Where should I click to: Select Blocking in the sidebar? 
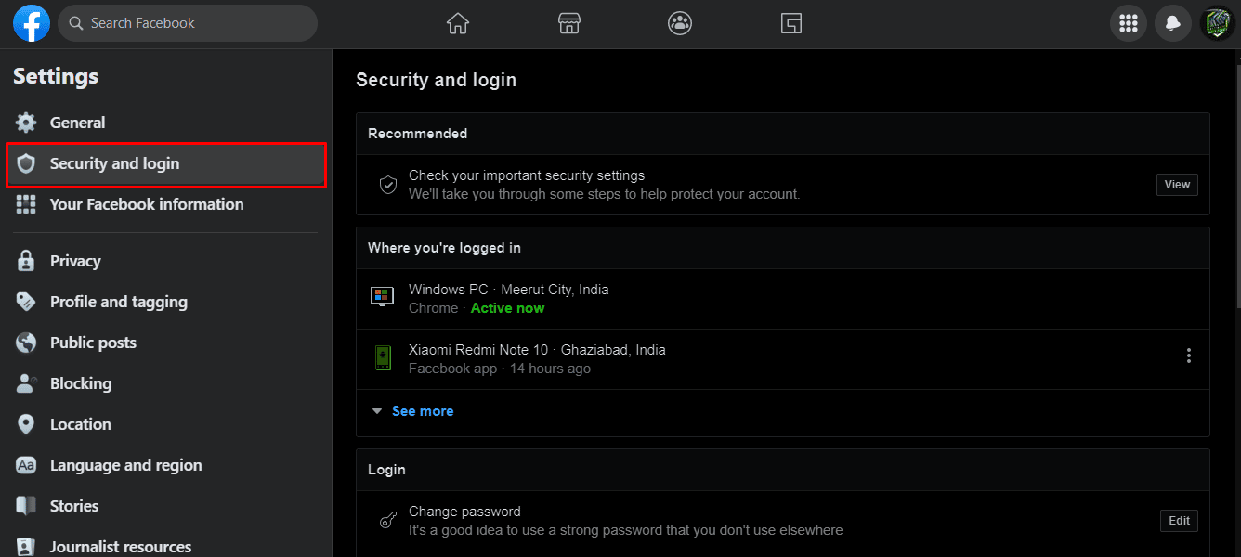tap(80, 383)
